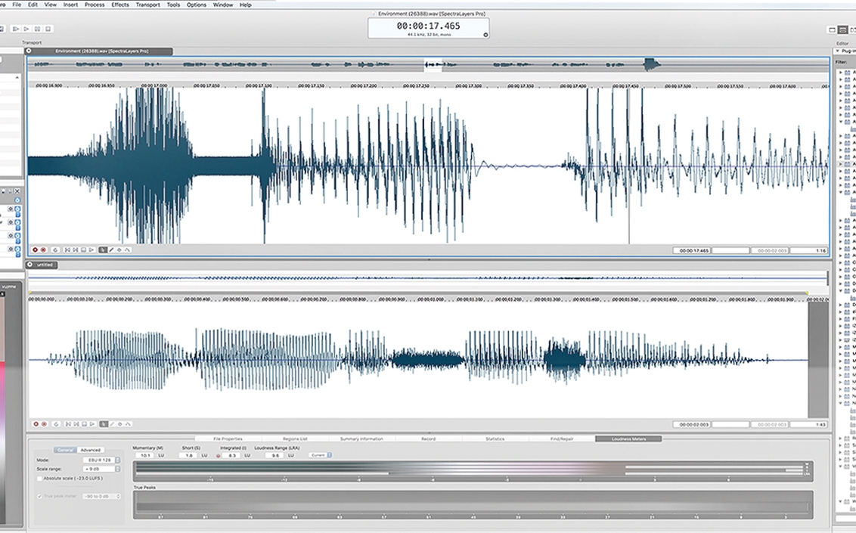The width and height of the screenshot is (856, 533).
Task: Enable the Absolute scale checkbox
Action: (x=40, y=479)
